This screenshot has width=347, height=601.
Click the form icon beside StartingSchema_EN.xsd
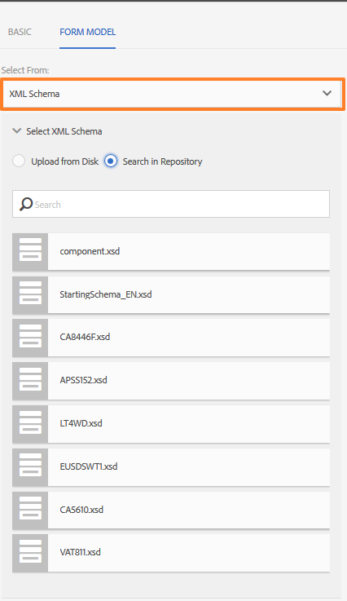30,294
